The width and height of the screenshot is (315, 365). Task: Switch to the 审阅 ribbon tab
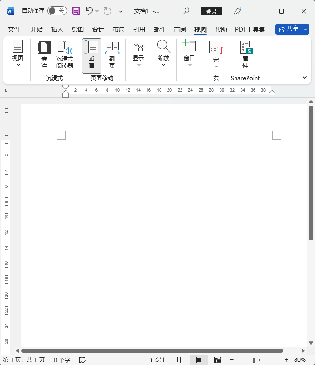(x=180, y=29)
